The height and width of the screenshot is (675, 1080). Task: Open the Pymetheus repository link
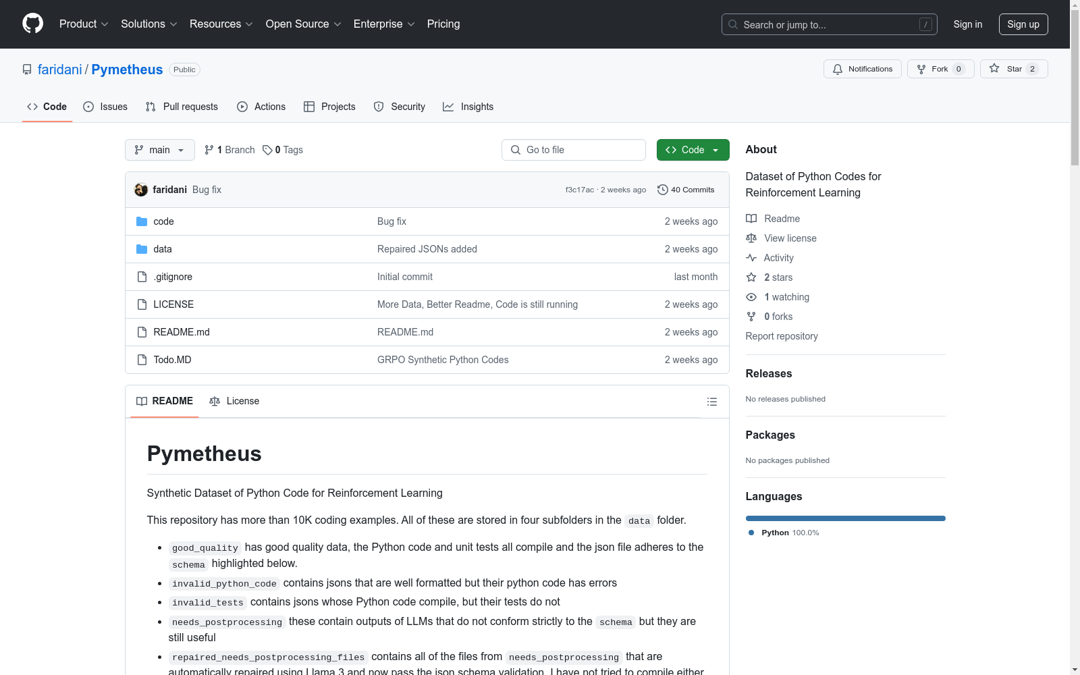pos(127,70)
